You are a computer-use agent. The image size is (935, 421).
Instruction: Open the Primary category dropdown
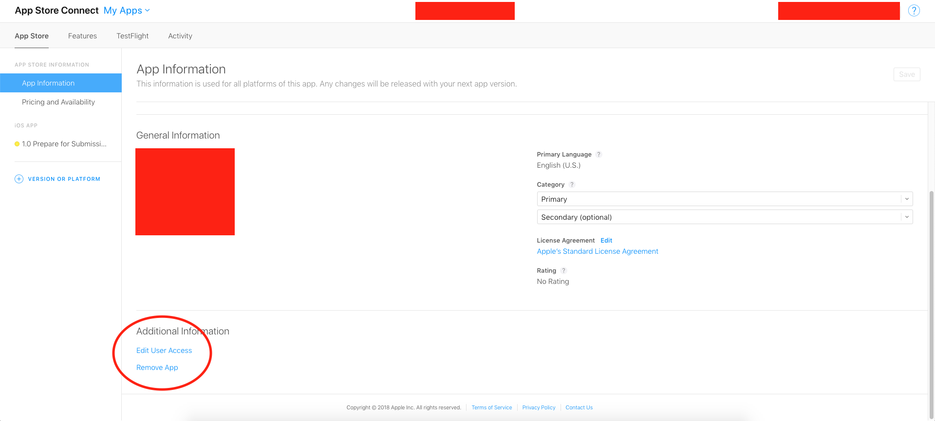coord(725,199)
